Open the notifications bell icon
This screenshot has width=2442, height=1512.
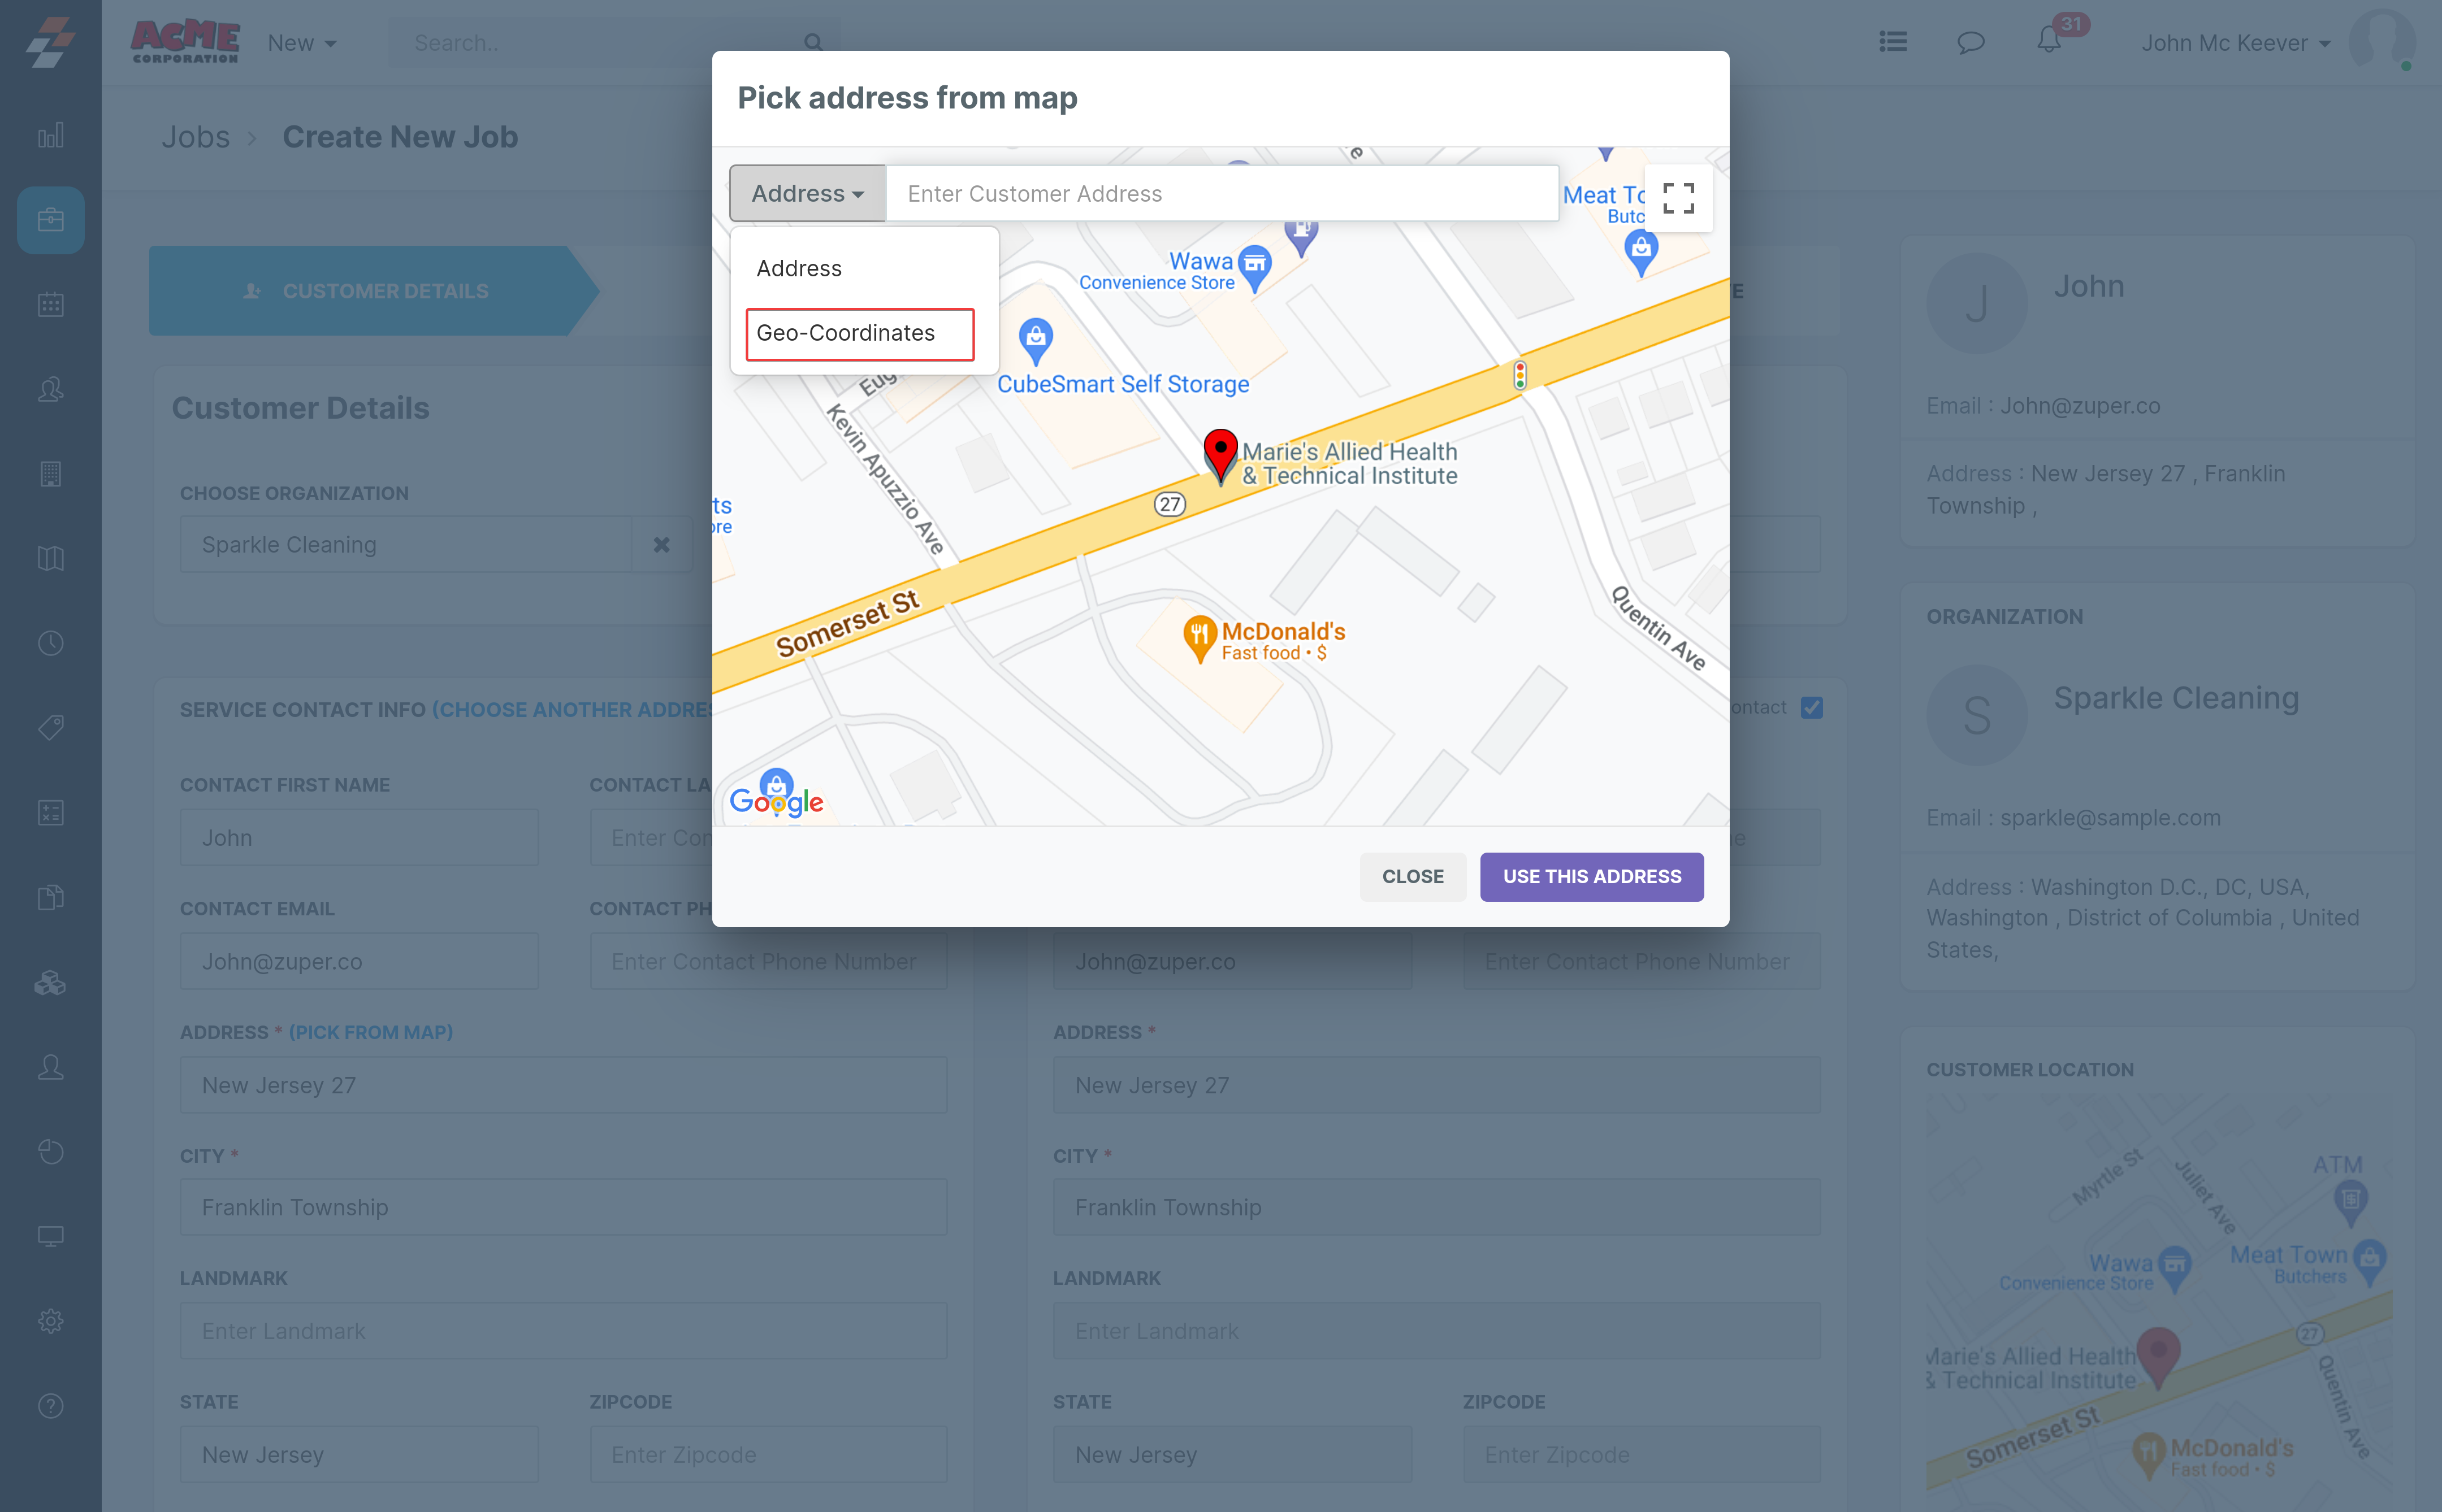click(2048, 42)
